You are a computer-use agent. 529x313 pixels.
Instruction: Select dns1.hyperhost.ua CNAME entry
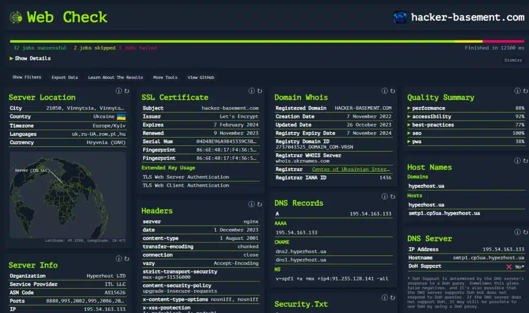(x=301, y=260)
